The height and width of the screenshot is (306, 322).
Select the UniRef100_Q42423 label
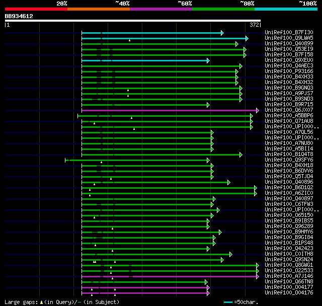[x=289, y=249]
